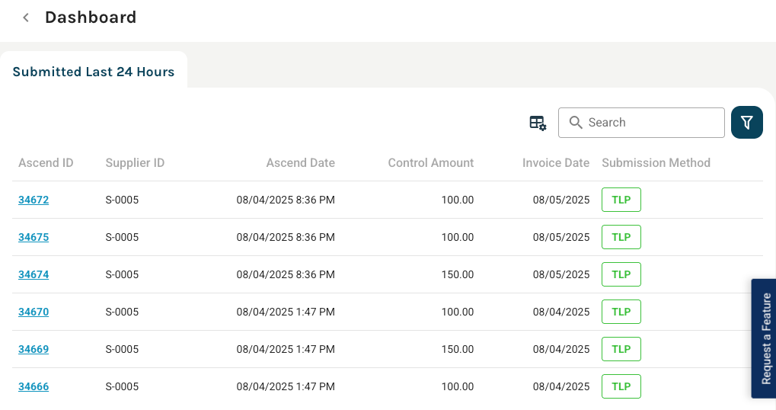Open Ascend ID 34666 link
Image resolution: width=776 pixels, height=410 pixels.
tap(34, 387)
